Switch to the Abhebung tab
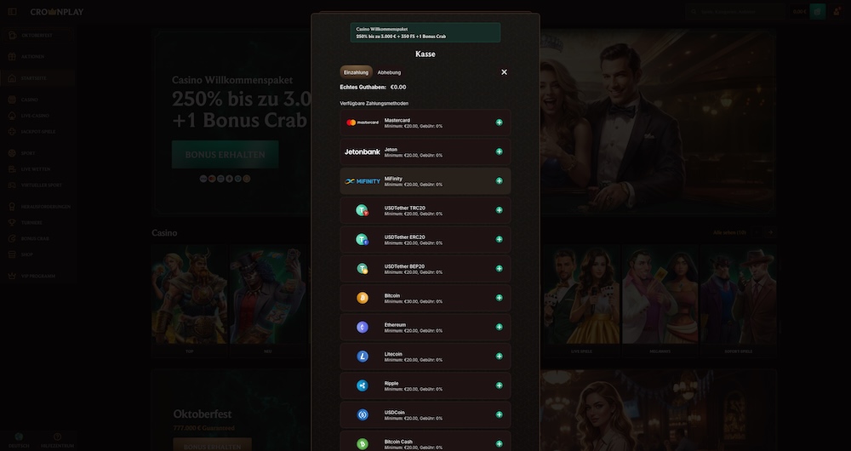Viewport: 851px width, 451px height. [x=389, y=72]
